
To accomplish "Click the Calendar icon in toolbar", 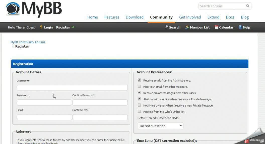I will click(x=216, y=27).
